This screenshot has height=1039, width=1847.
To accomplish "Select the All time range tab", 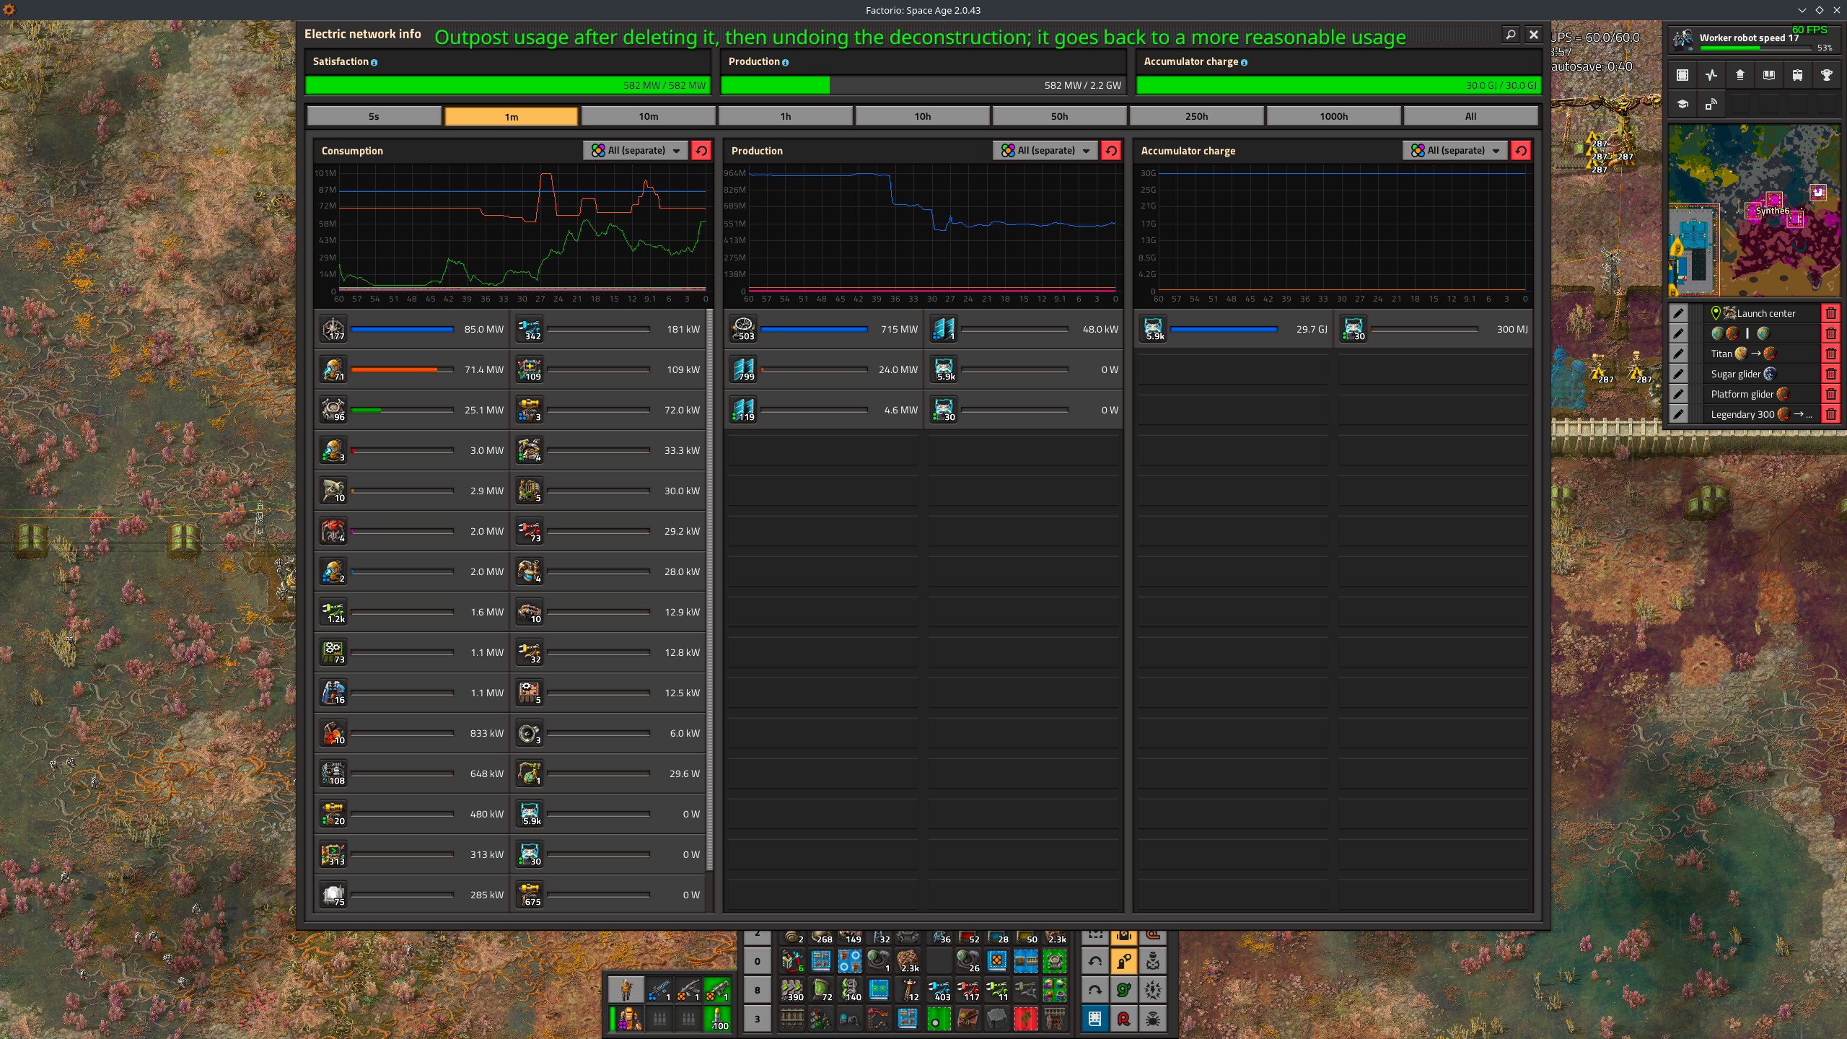I will (x=1471, y=116).
